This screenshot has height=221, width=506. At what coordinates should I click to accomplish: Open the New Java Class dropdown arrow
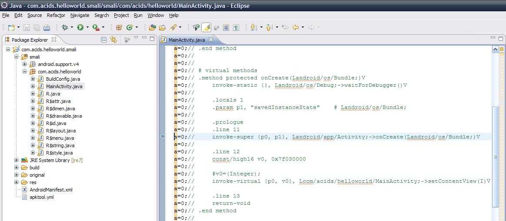(137, 28)
